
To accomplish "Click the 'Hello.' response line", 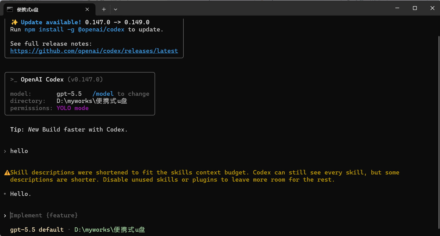I will click(21, 194).
